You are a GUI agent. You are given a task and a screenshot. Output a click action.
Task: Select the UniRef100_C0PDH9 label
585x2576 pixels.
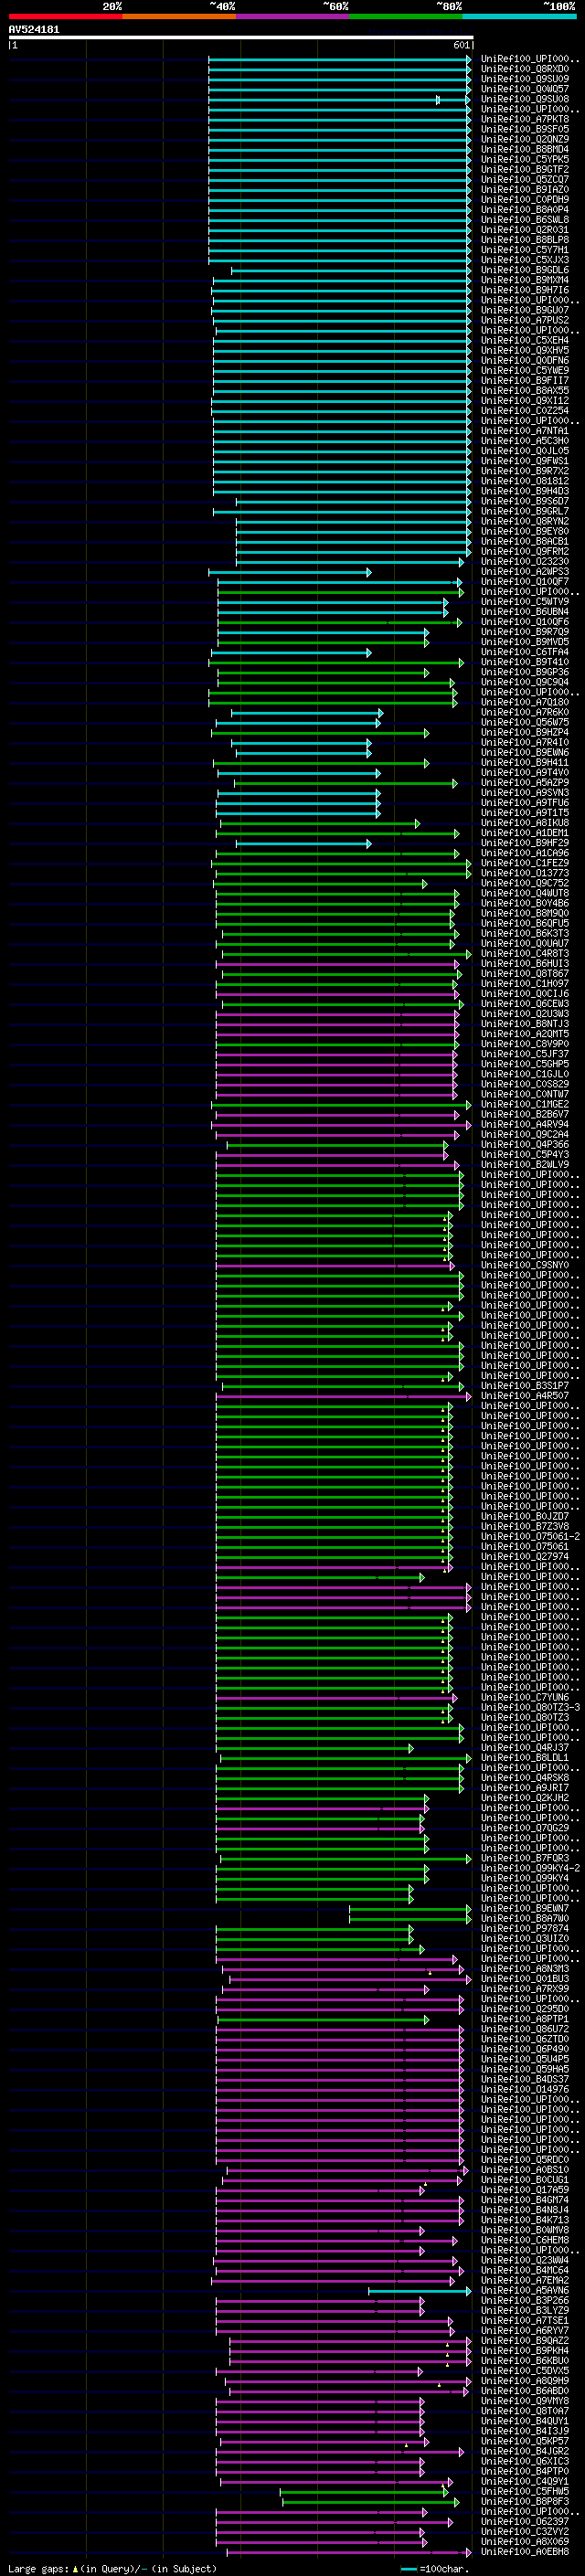[x=525, y=200]
